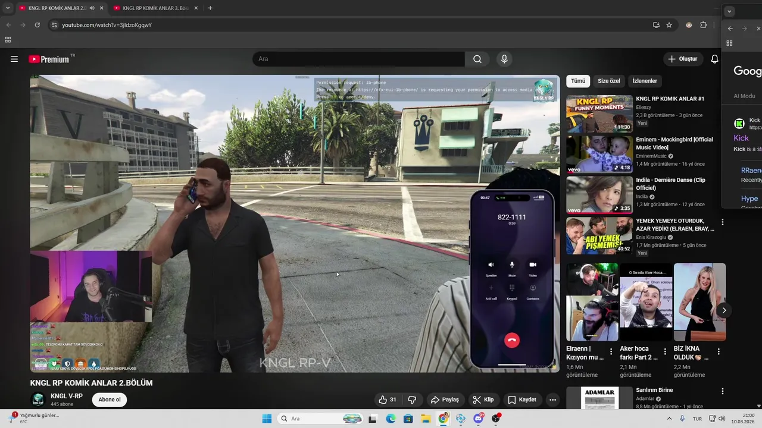Screen dimensions: 762x428
Task: Open Eminem Mockingbird video thumbnail
Action: [x=599, y=154]
